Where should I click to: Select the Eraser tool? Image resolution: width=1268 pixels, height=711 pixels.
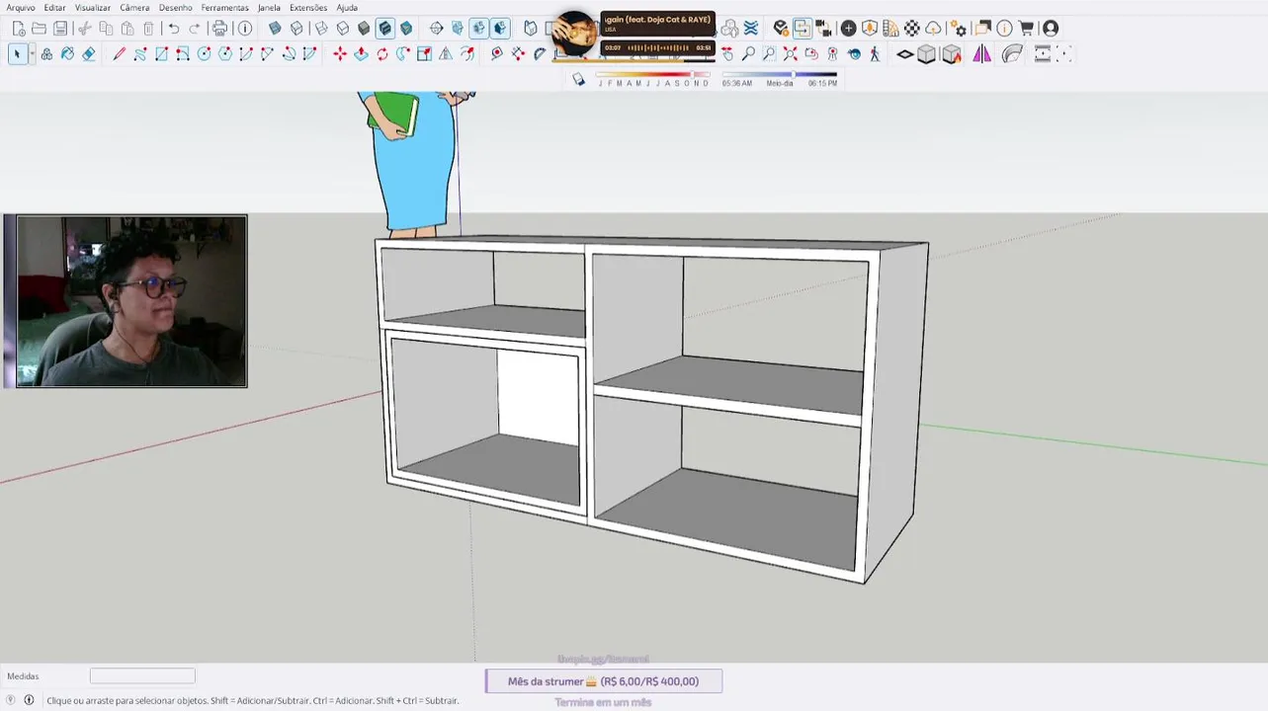89,54
